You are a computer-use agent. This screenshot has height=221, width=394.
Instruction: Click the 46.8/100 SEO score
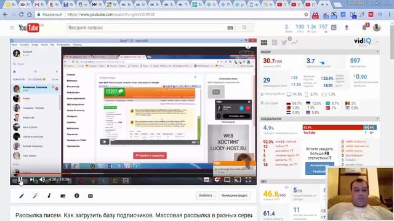coord(274,194)
